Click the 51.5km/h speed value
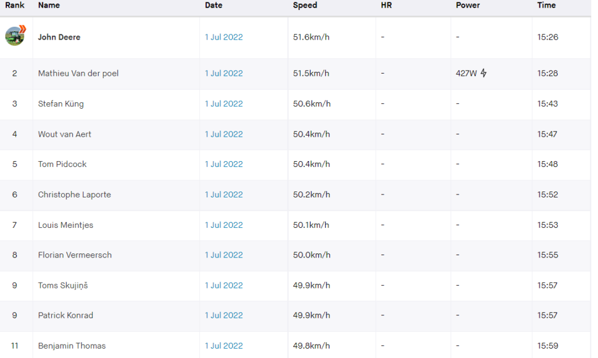The width and height of the screenshot is (598, 358). (311, 73)
